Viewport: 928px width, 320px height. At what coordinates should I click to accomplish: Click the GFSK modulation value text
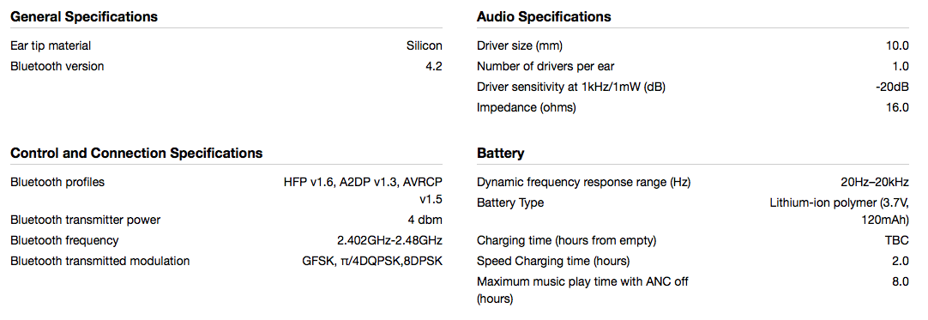click(x=372, y=261)
